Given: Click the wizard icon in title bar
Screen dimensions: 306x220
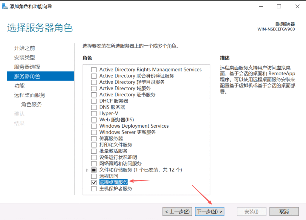Looking at the screenshot, I should pos(4,6).
